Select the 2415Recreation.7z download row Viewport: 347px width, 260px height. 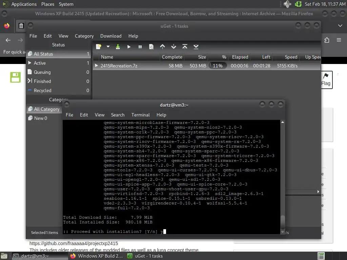[207, 66]
